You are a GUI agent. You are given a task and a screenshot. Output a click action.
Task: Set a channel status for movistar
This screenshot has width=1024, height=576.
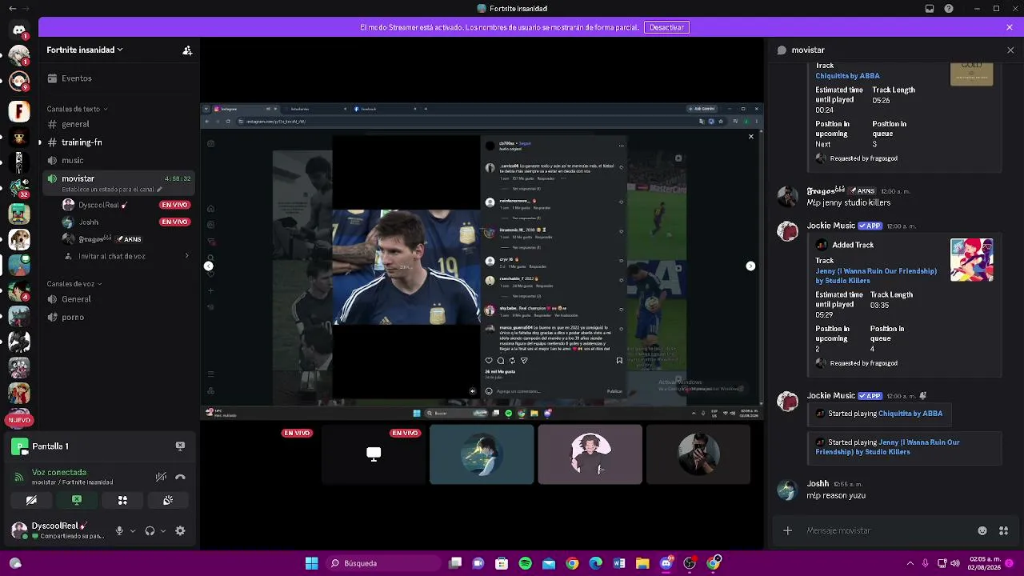coord(112,190)
